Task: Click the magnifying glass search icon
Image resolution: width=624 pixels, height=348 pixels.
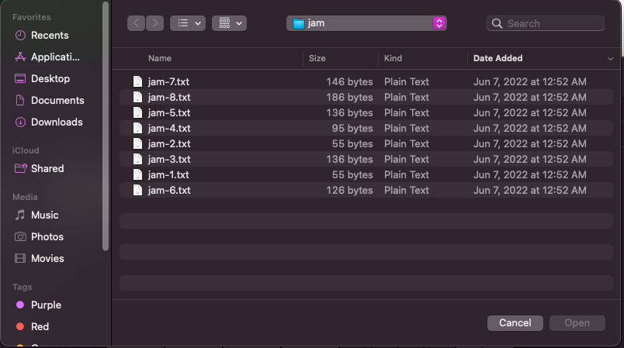Action: (497, 23)
